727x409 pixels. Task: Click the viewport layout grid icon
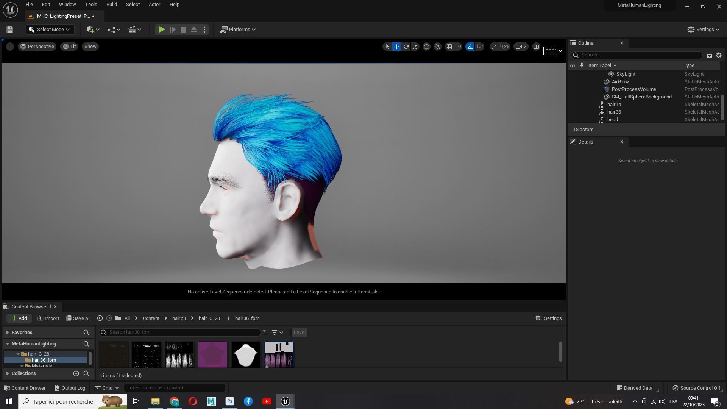click(536, 47)
